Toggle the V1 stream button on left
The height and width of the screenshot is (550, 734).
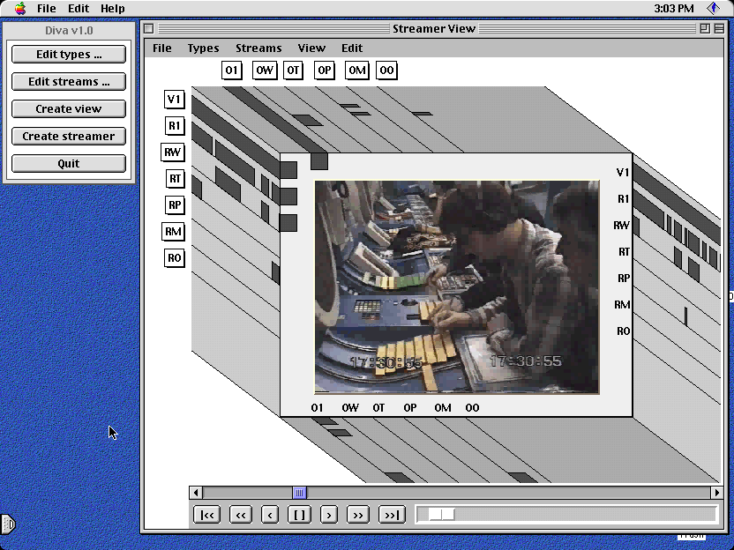(174, 100)
